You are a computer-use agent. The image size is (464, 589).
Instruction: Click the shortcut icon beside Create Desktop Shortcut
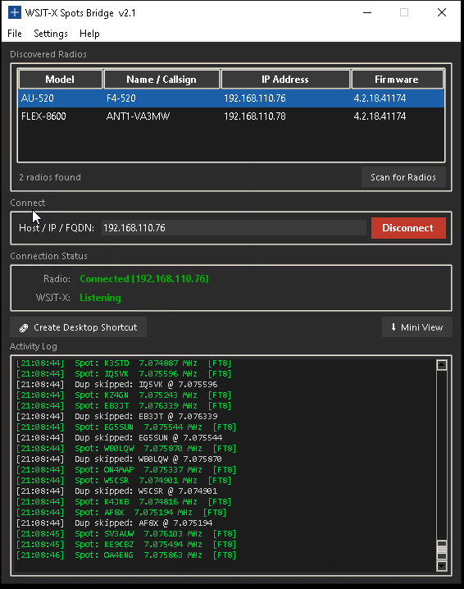(24, 328)
